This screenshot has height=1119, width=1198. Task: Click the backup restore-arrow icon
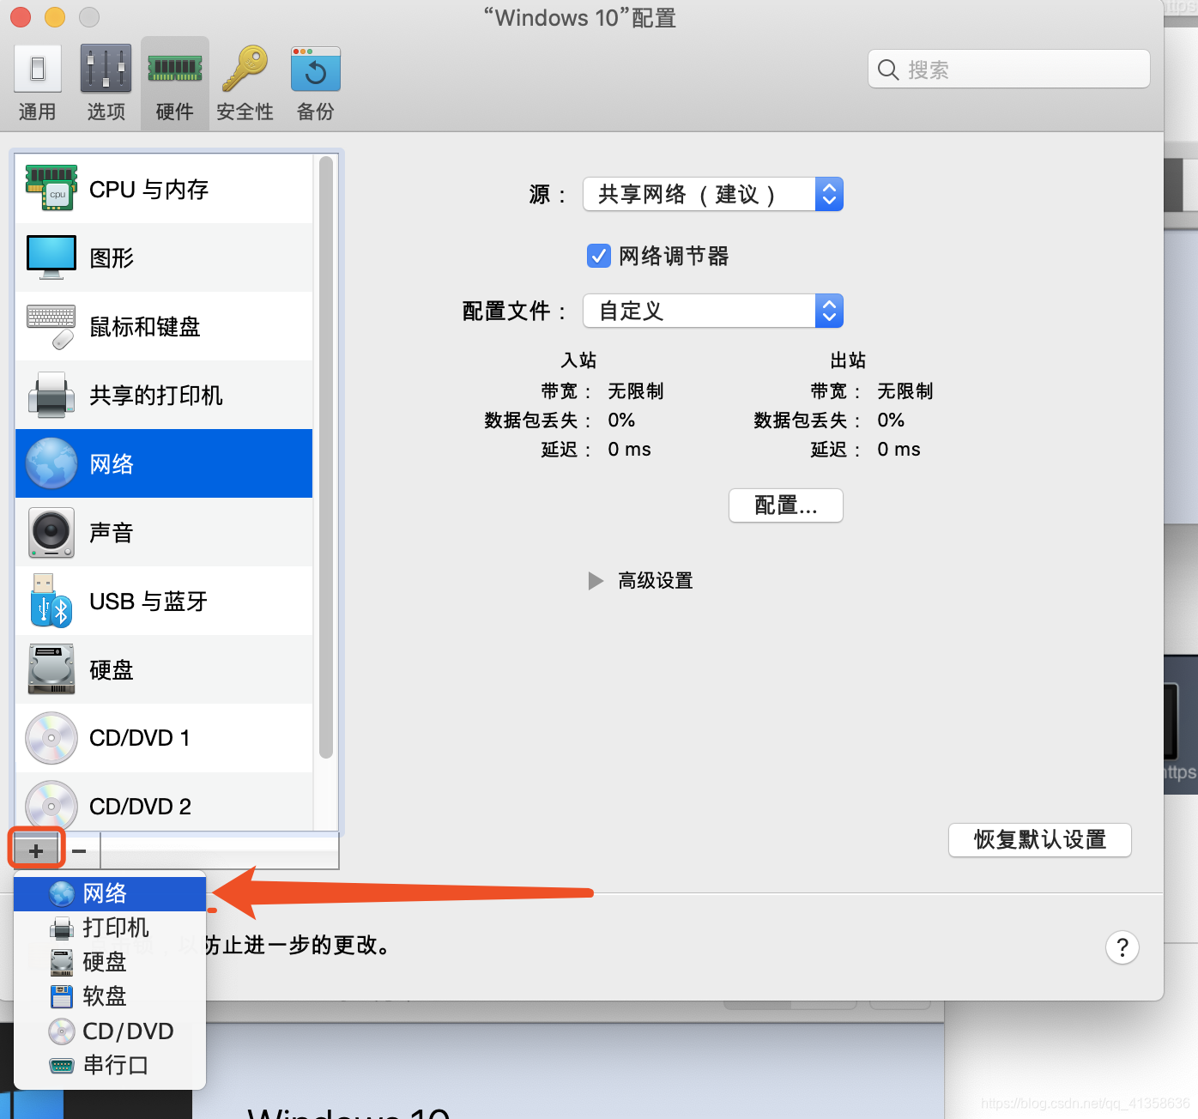click(316, 69)
